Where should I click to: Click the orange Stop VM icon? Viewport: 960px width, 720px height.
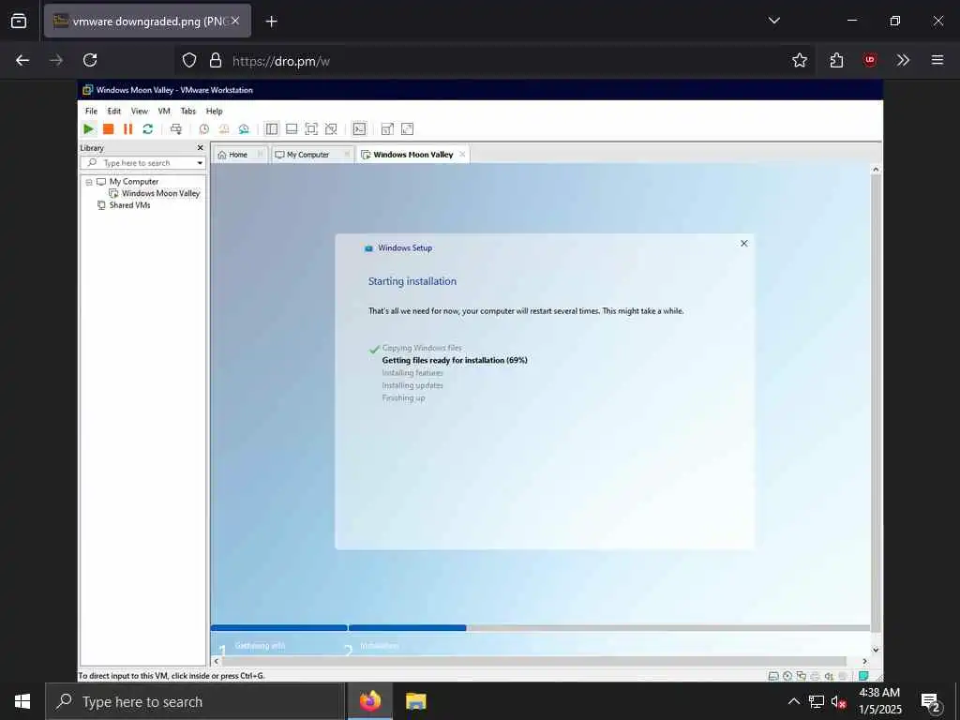point(109,128)
